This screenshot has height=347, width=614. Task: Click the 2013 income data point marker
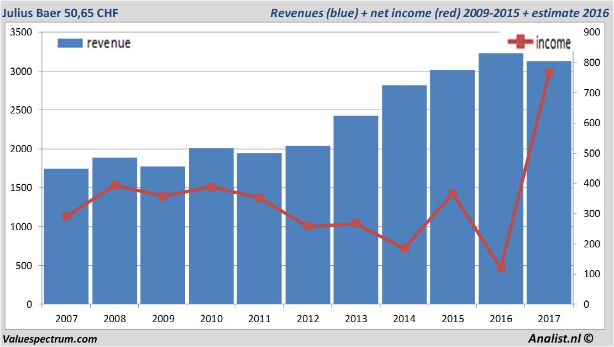(356, 224)
